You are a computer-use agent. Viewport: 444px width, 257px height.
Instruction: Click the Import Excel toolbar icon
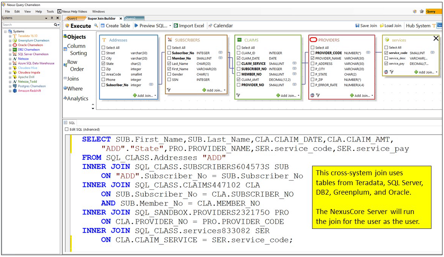176,25
